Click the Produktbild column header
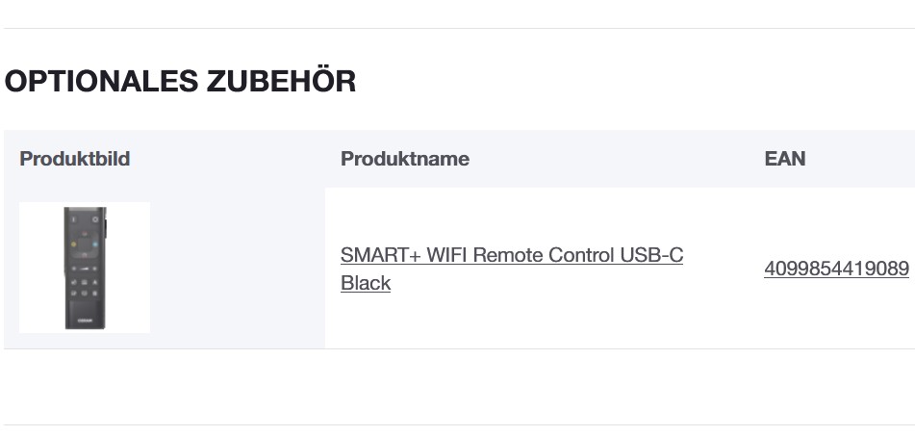Image resolution: width=915 pixels, height=436 pixels. pyautogui.click(x=75, y=159)
